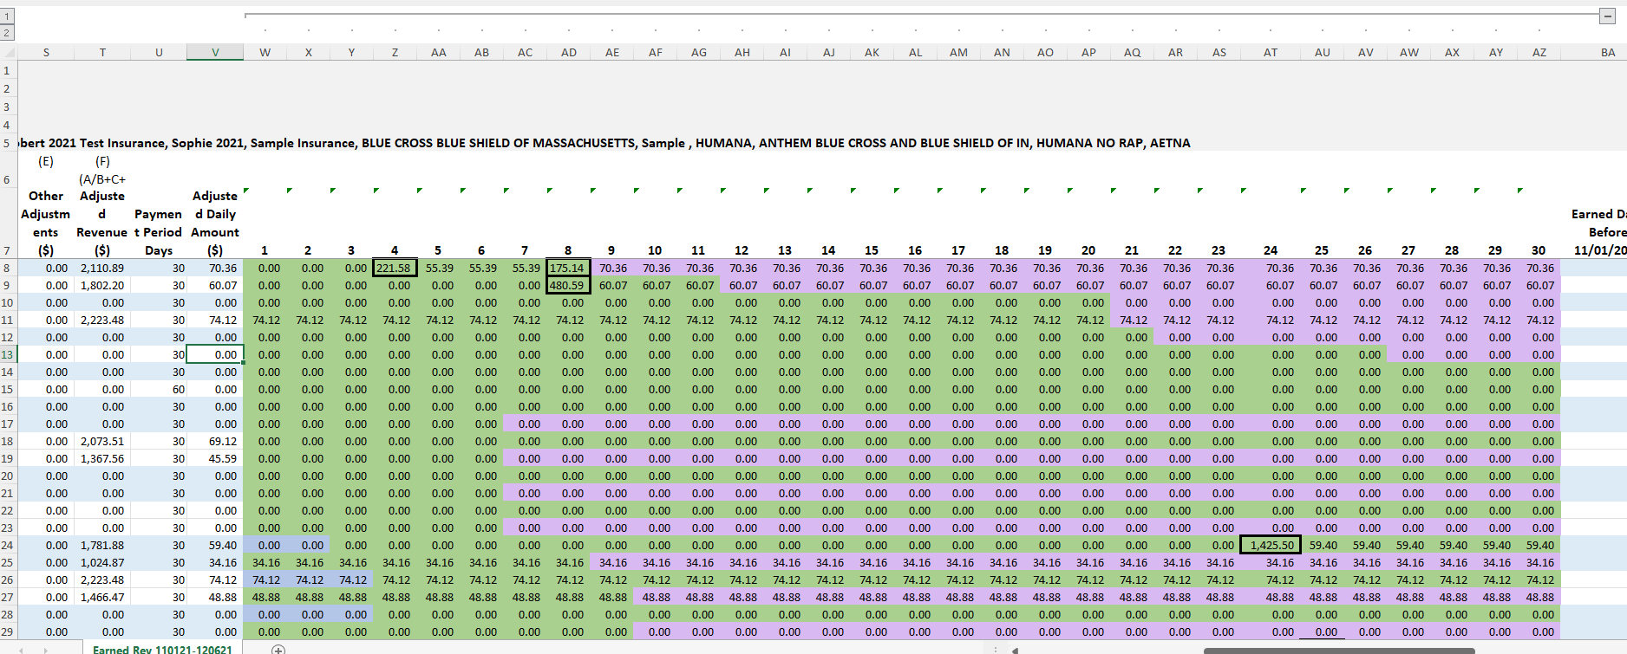
Task: Add a new sheet with plus icon
Action: pyautogui.click(x=278, y=649)
